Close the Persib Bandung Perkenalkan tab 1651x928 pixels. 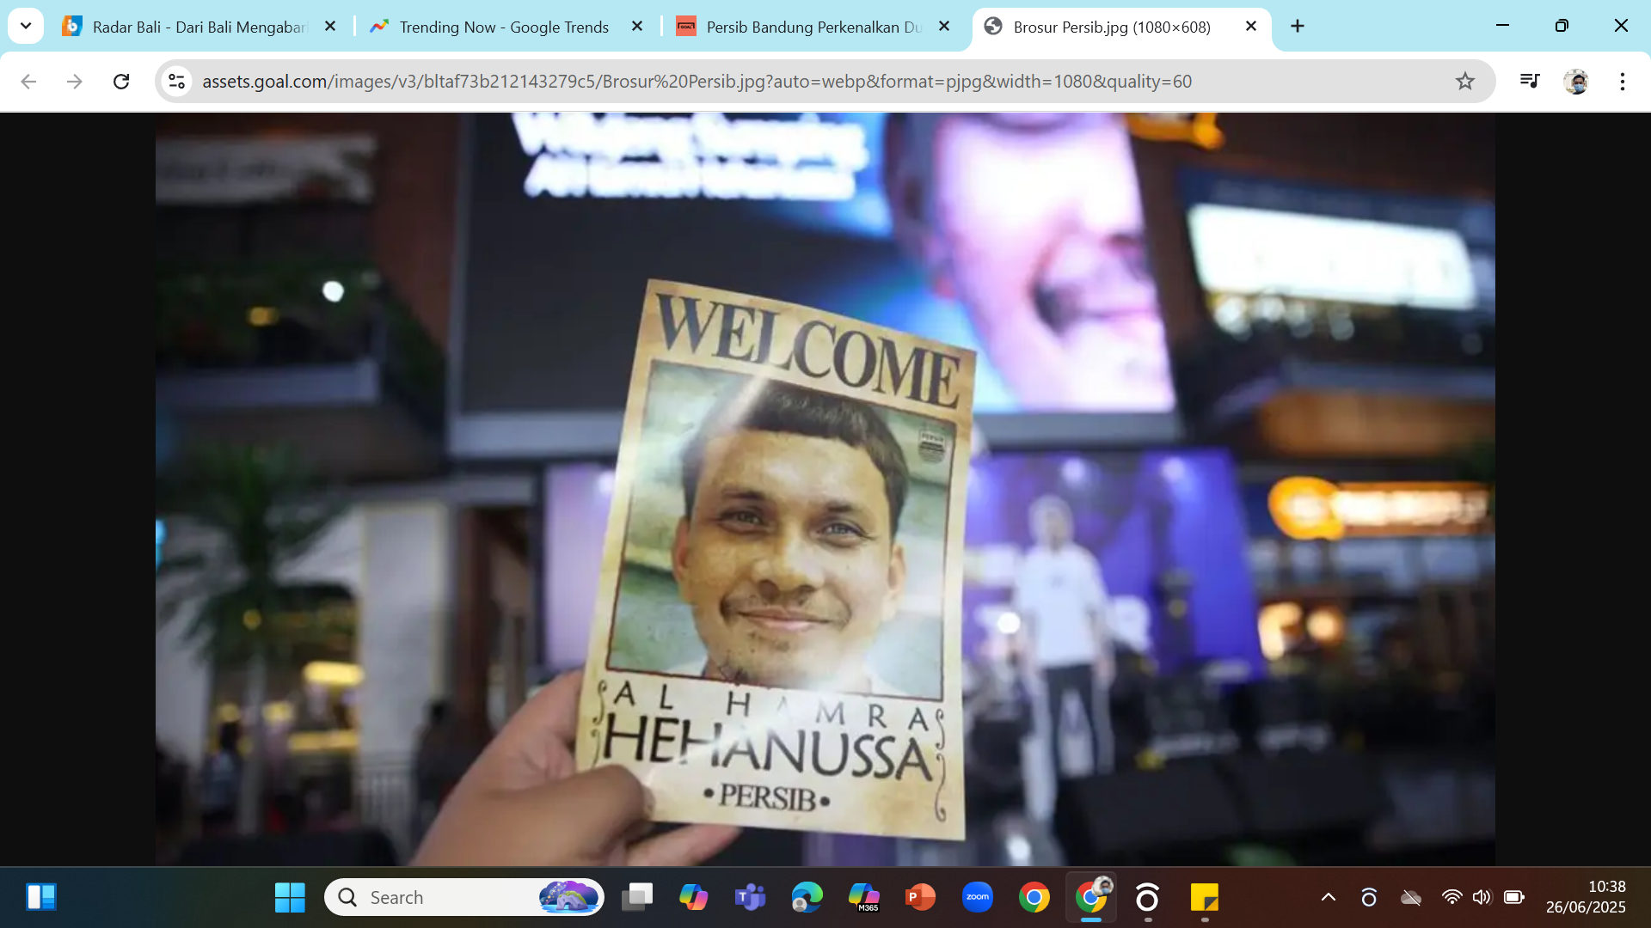(943, 27)
